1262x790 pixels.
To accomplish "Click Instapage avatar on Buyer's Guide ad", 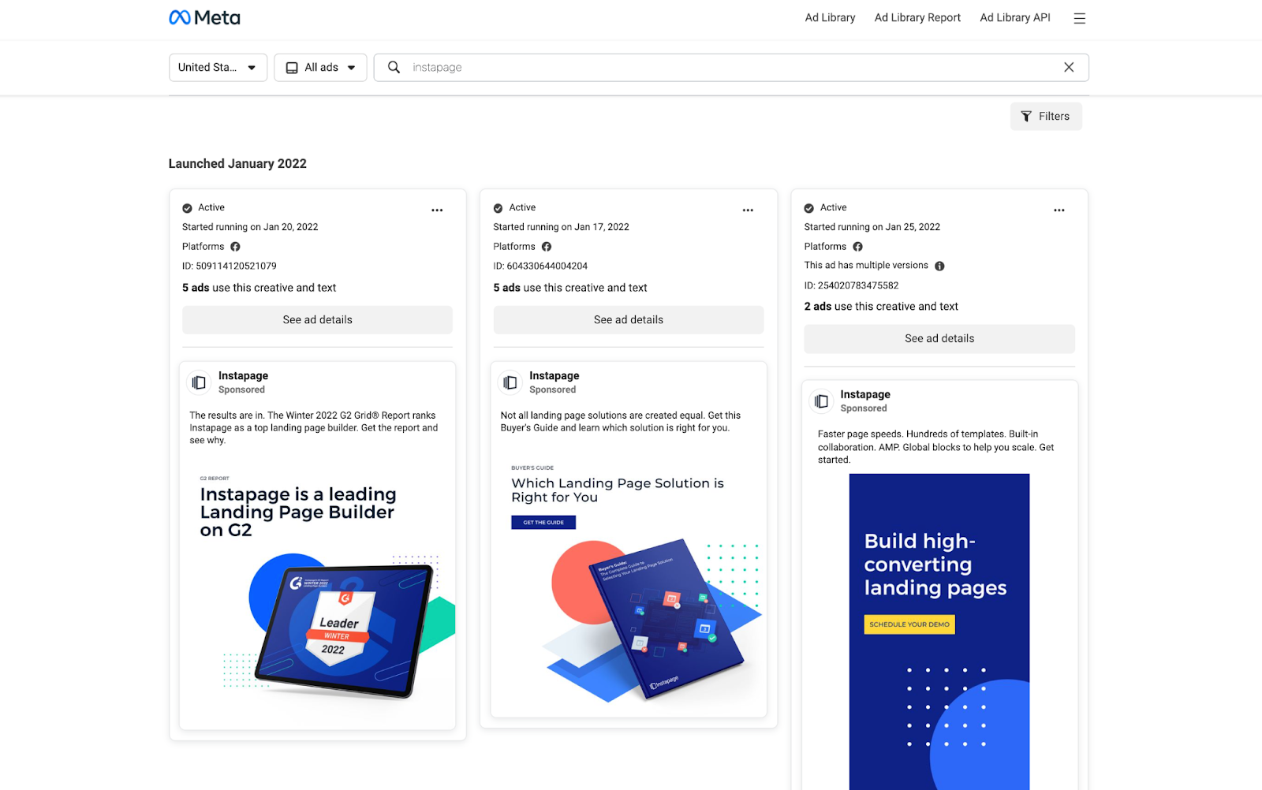I will point(510,382).
